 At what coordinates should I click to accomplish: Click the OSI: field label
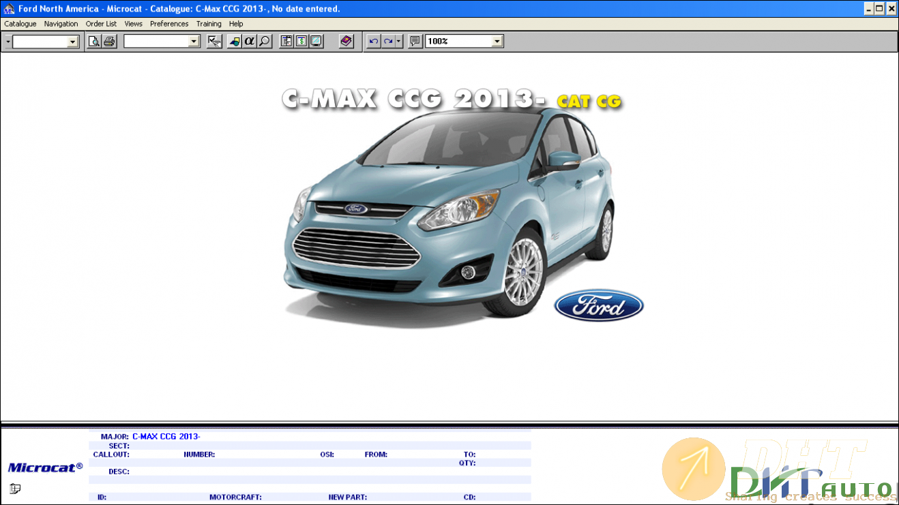[x=327, y=455]
